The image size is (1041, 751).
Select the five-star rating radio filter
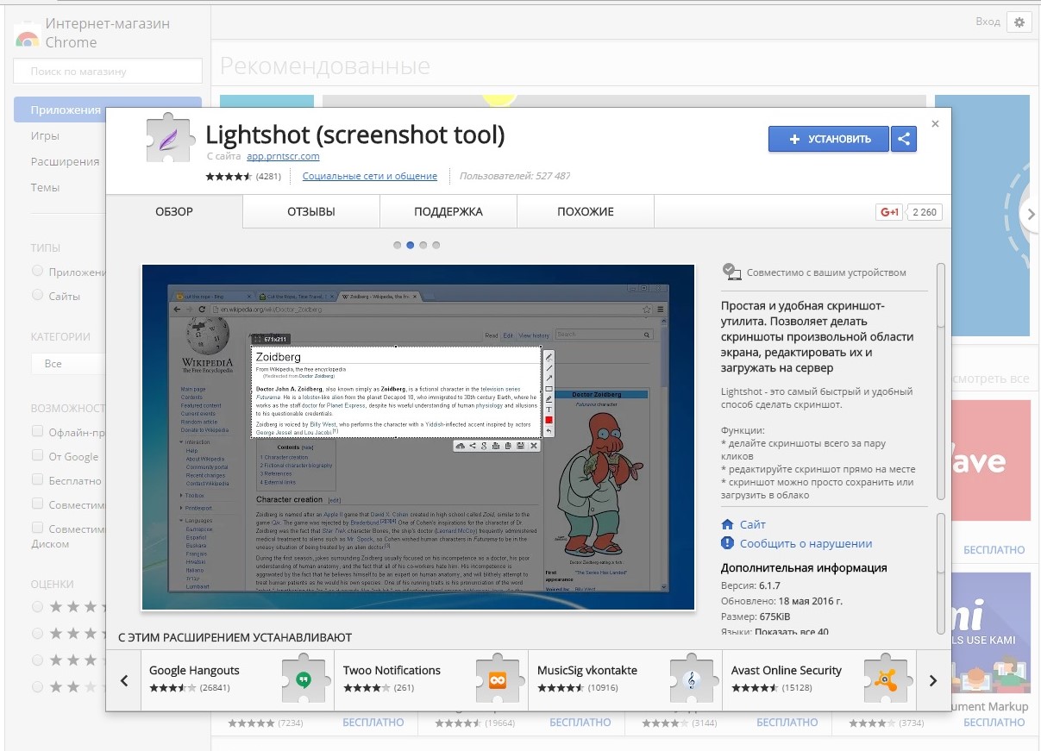pos(37,607)
